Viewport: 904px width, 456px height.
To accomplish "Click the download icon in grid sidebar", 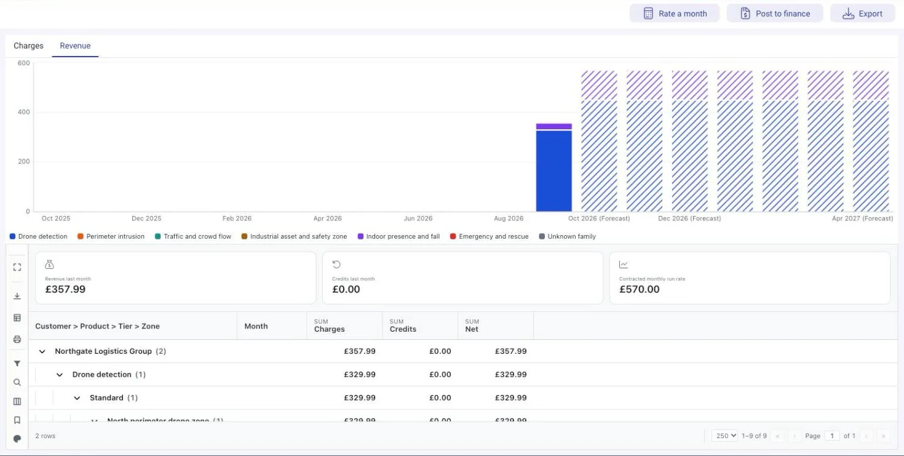I will pyautogui.click(x=17, y=296).
